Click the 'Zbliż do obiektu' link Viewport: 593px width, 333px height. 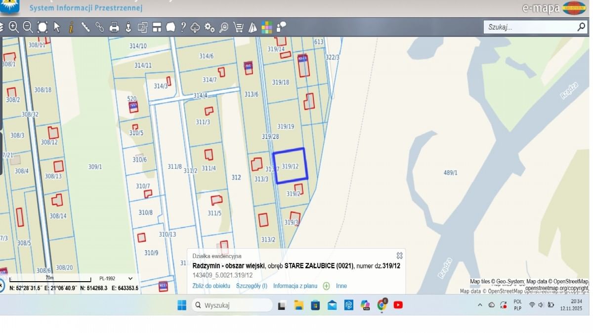211,286
